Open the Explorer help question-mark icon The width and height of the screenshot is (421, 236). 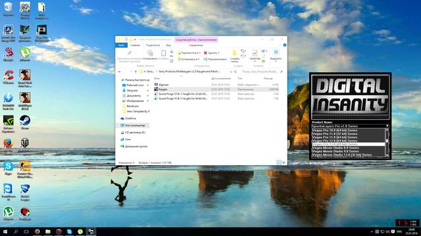285,45
